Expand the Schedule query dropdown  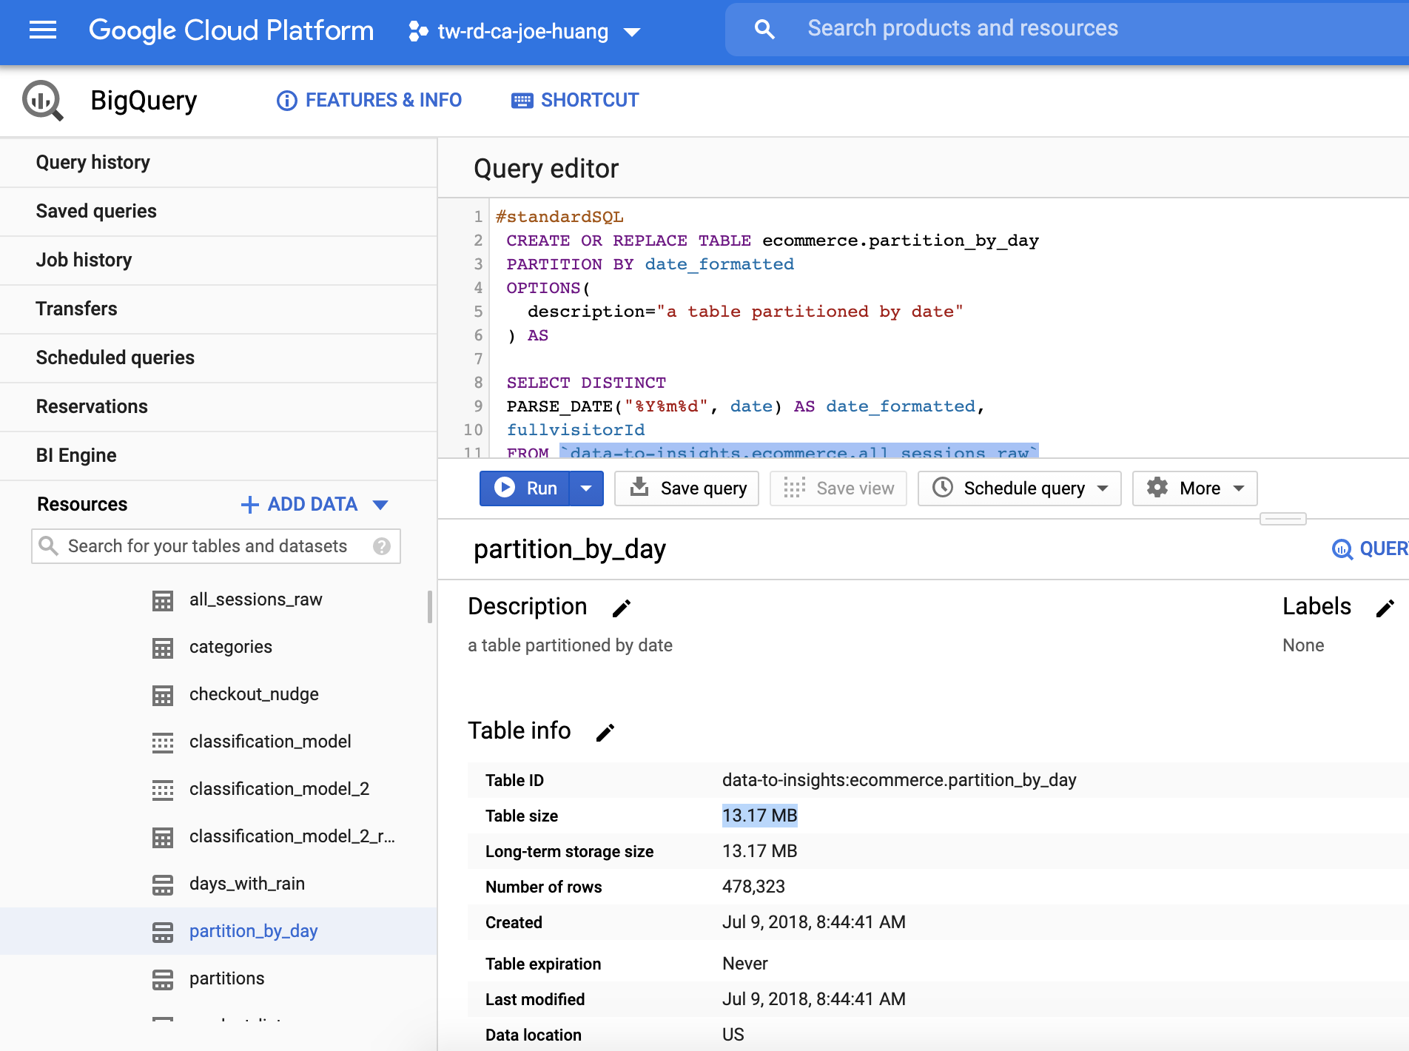[1103, 488]
